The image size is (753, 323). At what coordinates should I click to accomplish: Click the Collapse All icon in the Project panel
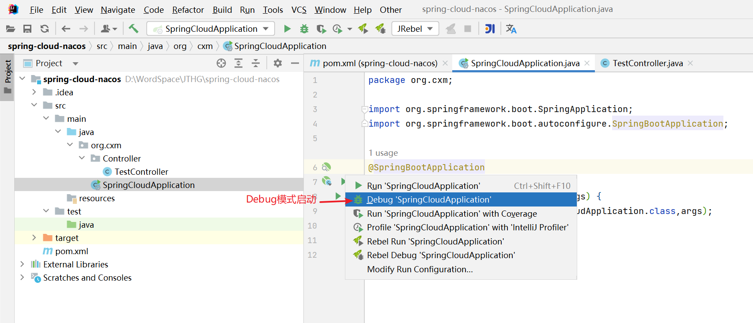pyautogui.click(x=256, y=64)
